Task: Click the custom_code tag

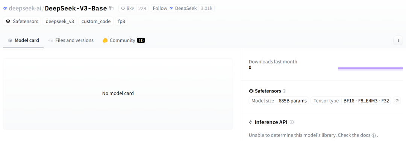Action: (x=96, y=21)
